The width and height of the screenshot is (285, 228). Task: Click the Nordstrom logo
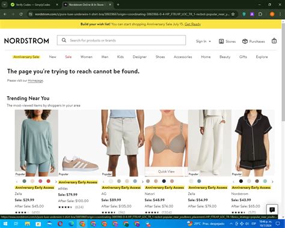[26, 41]
